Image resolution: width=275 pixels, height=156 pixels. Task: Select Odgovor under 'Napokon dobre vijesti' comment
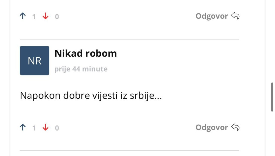coord(212,127)
